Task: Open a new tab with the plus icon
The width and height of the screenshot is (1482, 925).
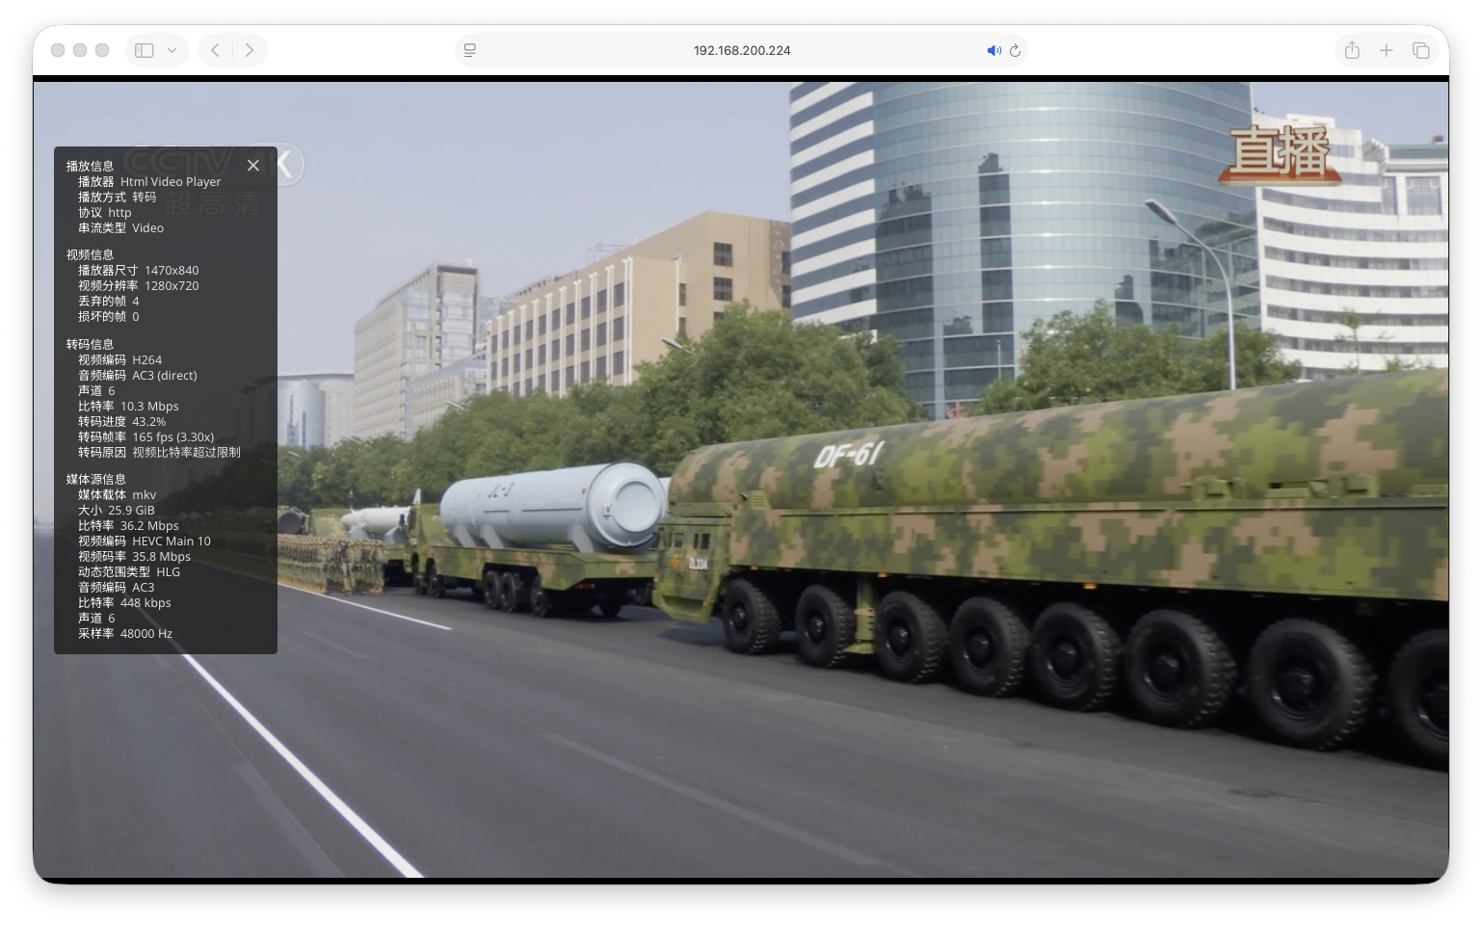Action: [1386, 50]
